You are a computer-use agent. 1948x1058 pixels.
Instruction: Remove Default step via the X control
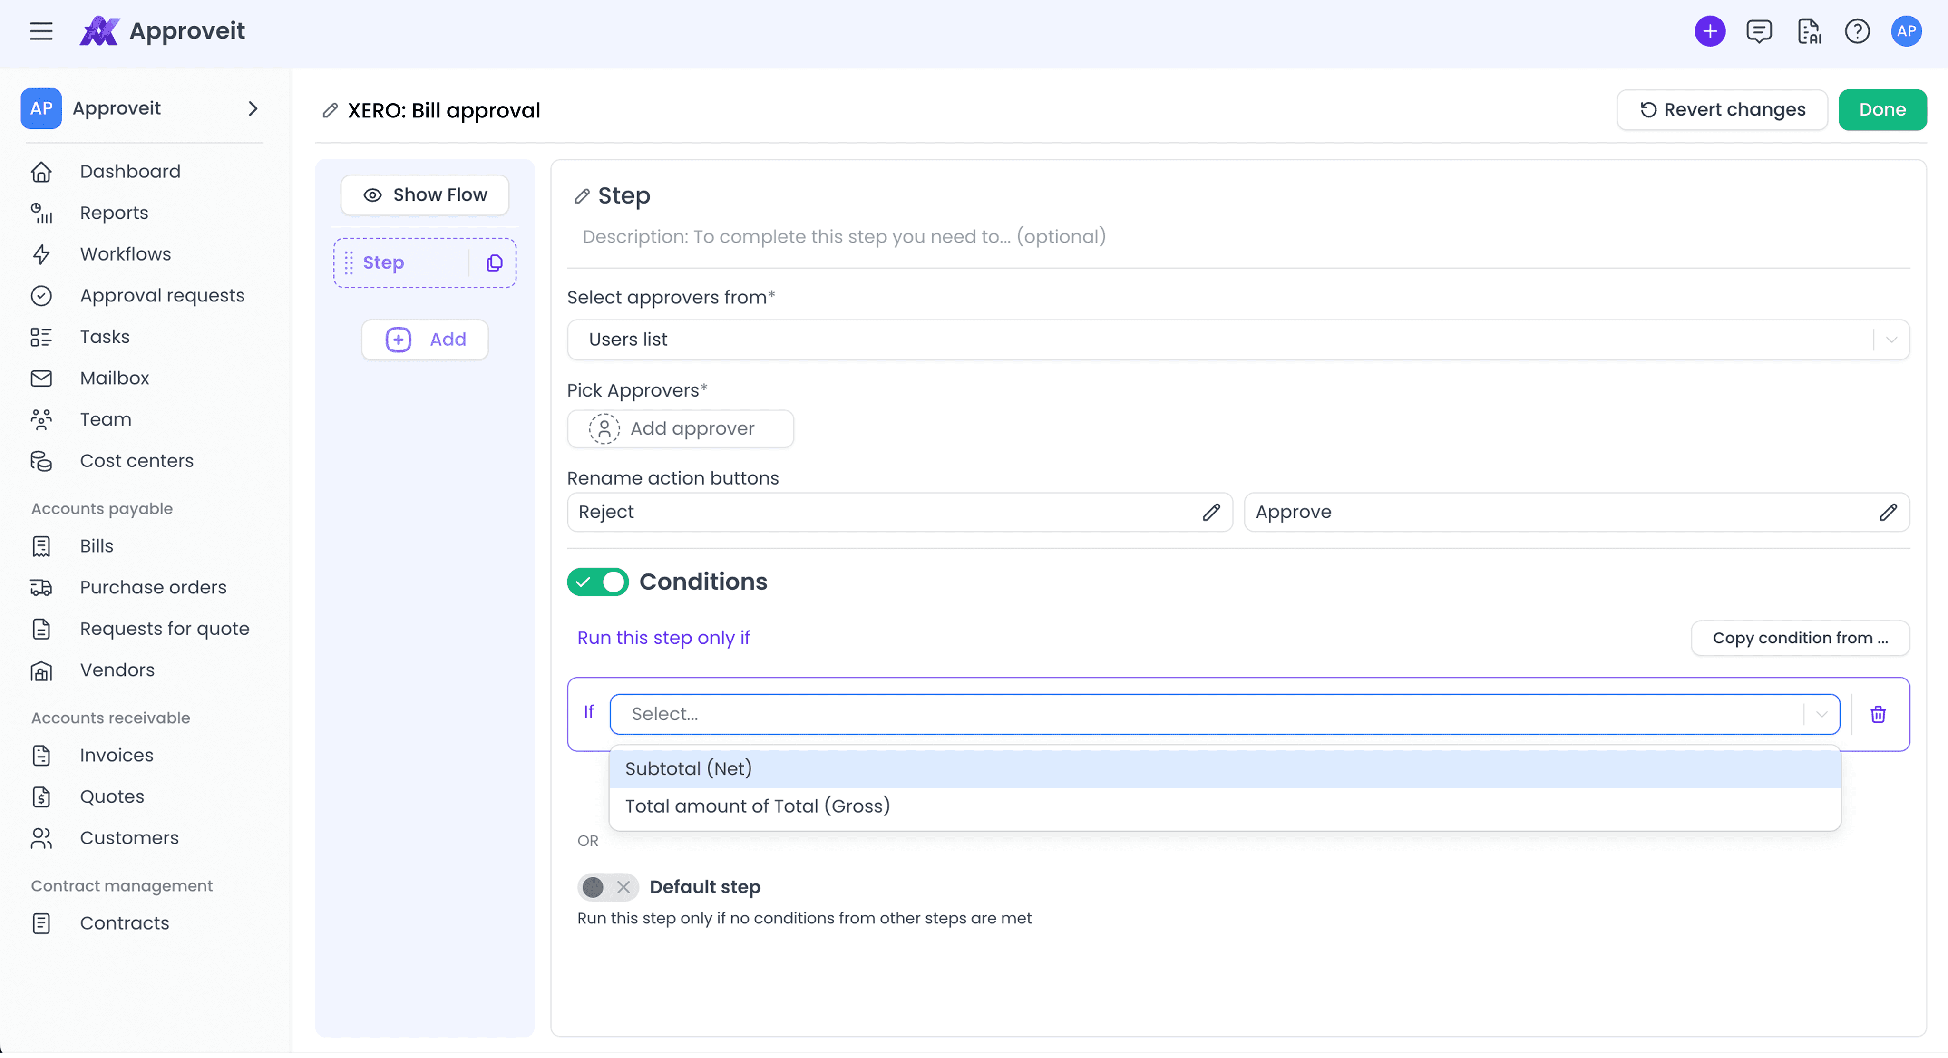(x=624, y=887)
